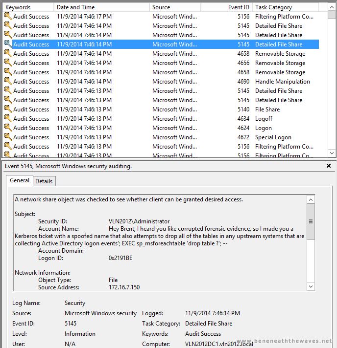Click the description box scrollbar thumb
Viewport: 337px width, 348px height.
(311, 222)
